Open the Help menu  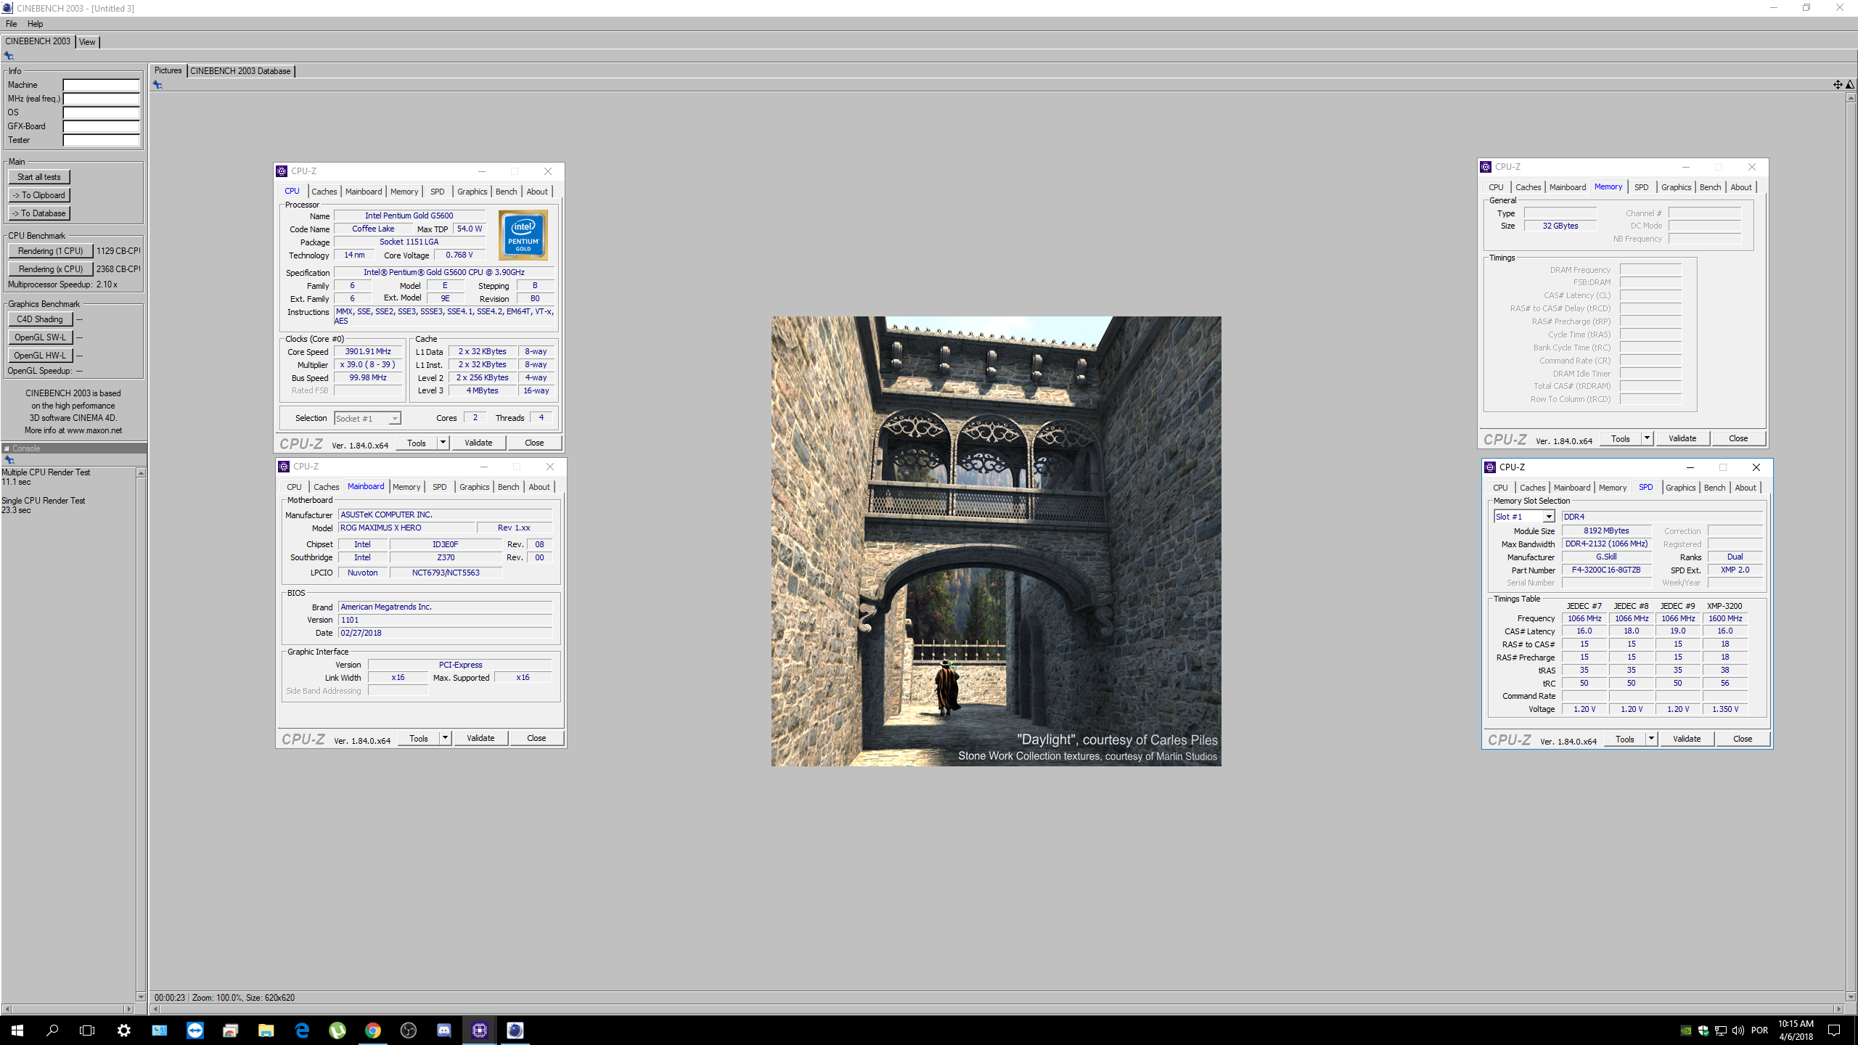coord(35,24)
